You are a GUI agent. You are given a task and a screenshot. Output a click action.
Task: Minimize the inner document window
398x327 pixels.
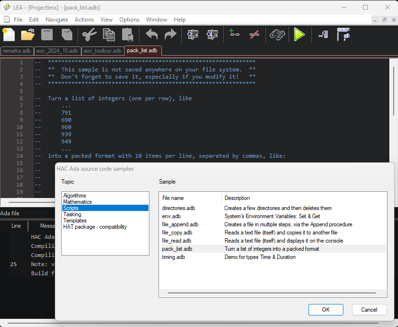(375, 20)
